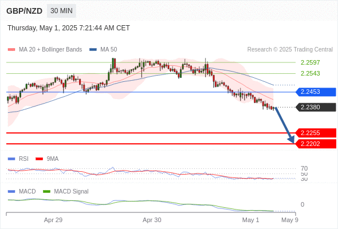338x229 pixels.
Task: Click the Research © 2025 Trading Central credit
Action: coord(290,50)
